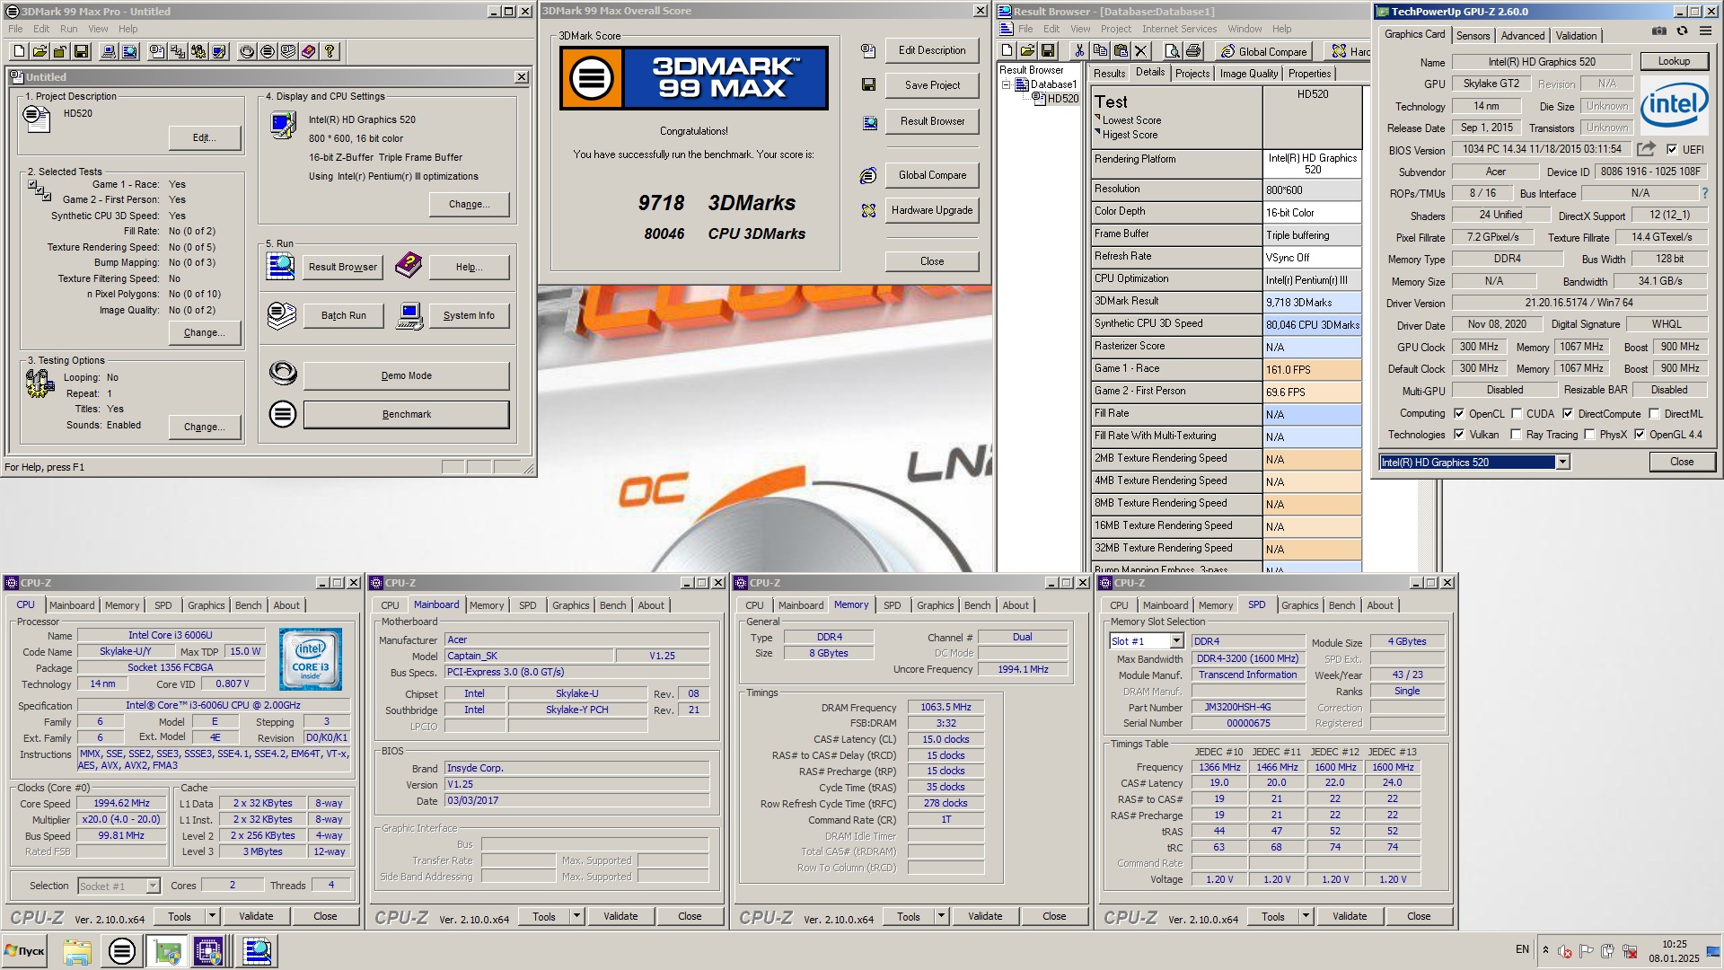The height and width of the screenshot is (970, 1724).
Task: Click the 3DMark toolbar save floppy icon
Action: 81,51
